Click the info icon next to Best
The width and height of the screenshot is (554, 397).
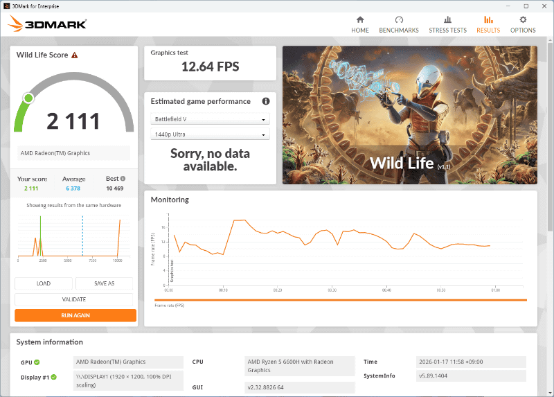pyautogui.click(x=123, y=179)
